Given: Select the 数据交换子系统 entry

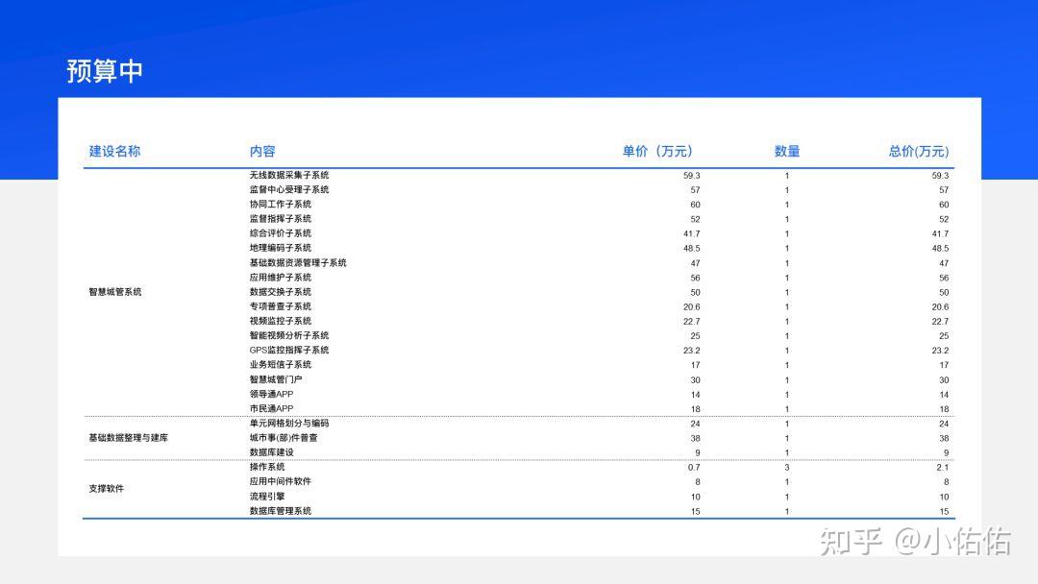Looking at the screenshot, I should 280,292.
